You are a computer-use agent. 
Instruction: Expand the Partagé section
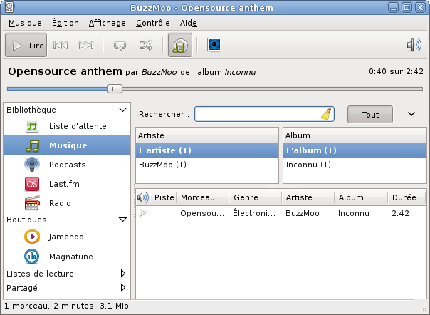tap(123, 288)
